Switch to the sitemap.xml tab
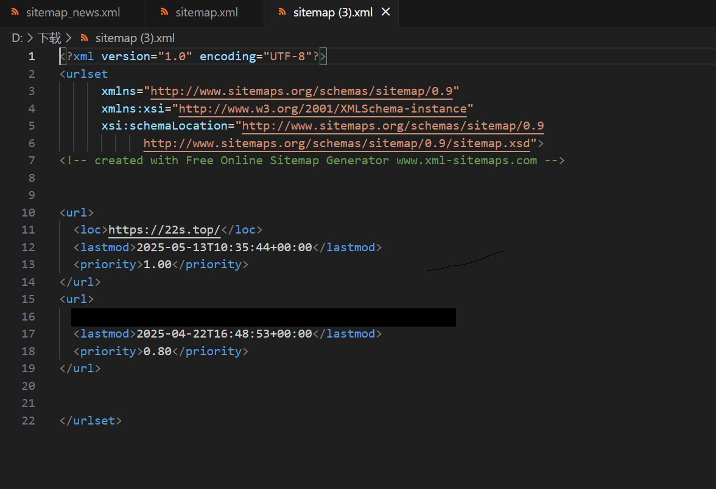Screen dimensions: 716x489 (x=205, y=12)
